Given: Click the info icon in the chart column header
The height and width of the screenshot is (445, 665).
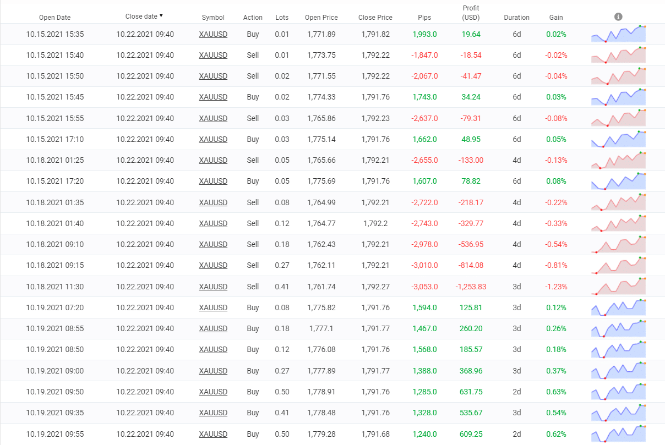Looking at the screenshot, I should coord(618,17).
